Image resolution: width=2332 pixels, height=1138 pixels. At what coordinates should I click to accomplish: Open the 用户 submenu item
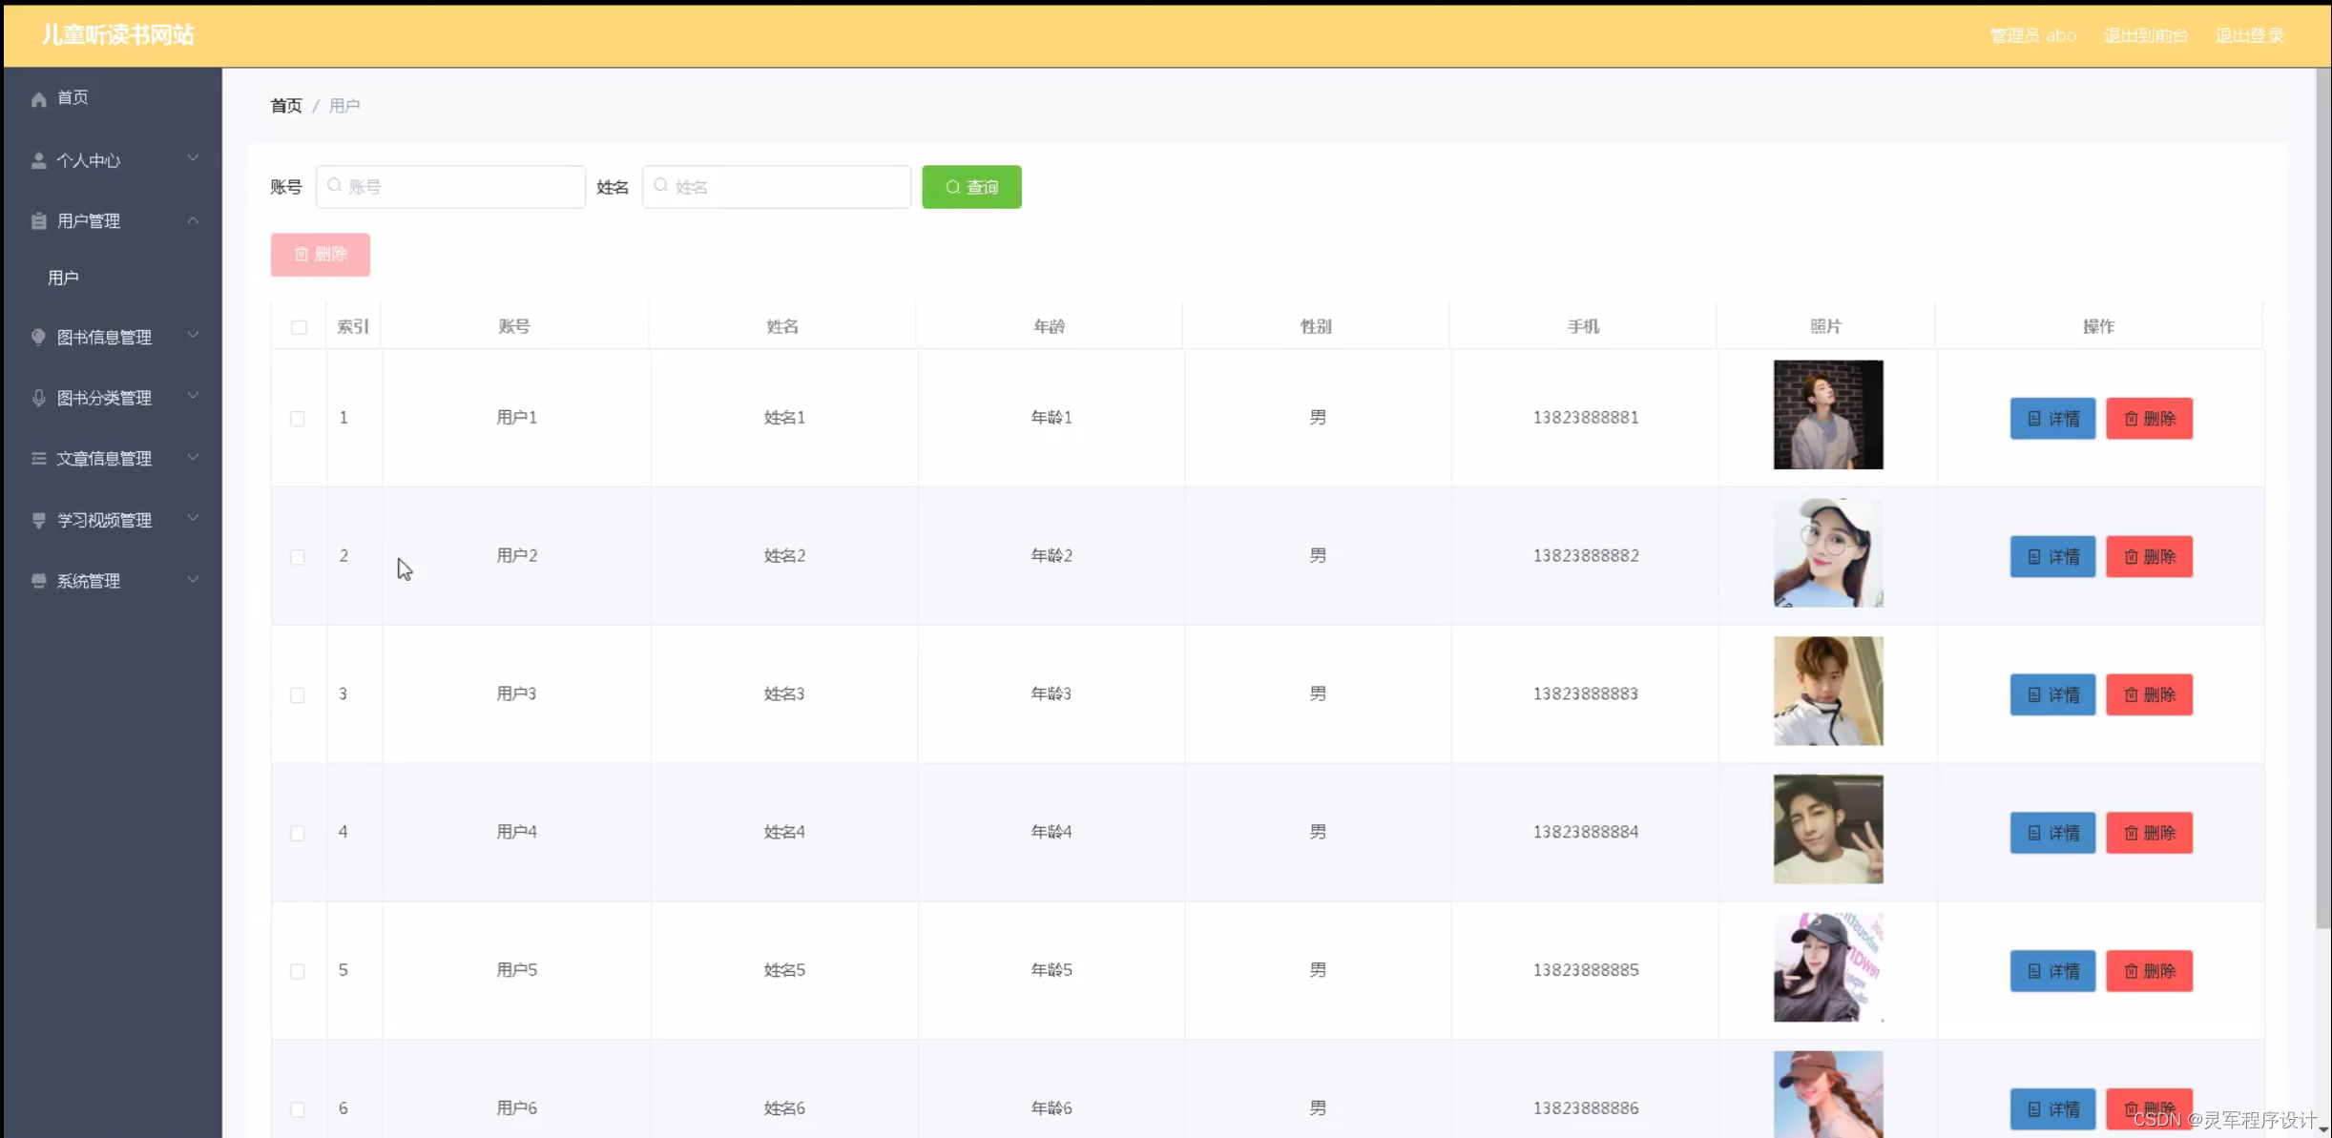[63, 278]
